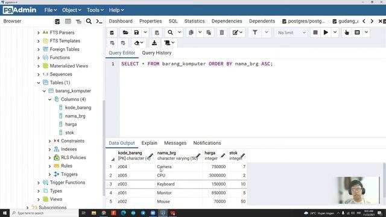Click the Keyboard cell in results
This screenshot has width=386, height=217.
tap(179, 184)
